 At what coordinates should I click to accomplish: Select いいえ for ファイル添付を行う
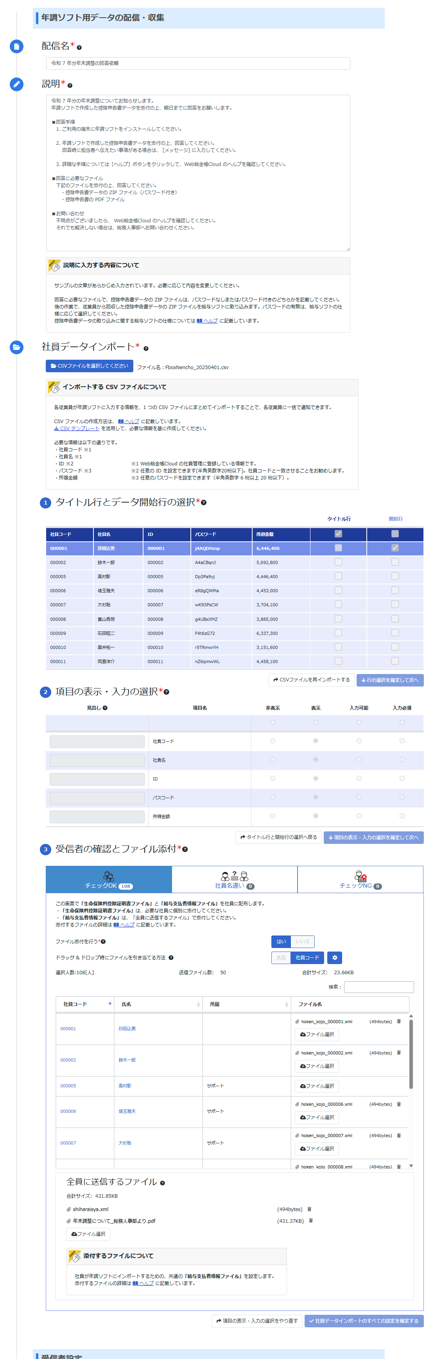point(302,941)
